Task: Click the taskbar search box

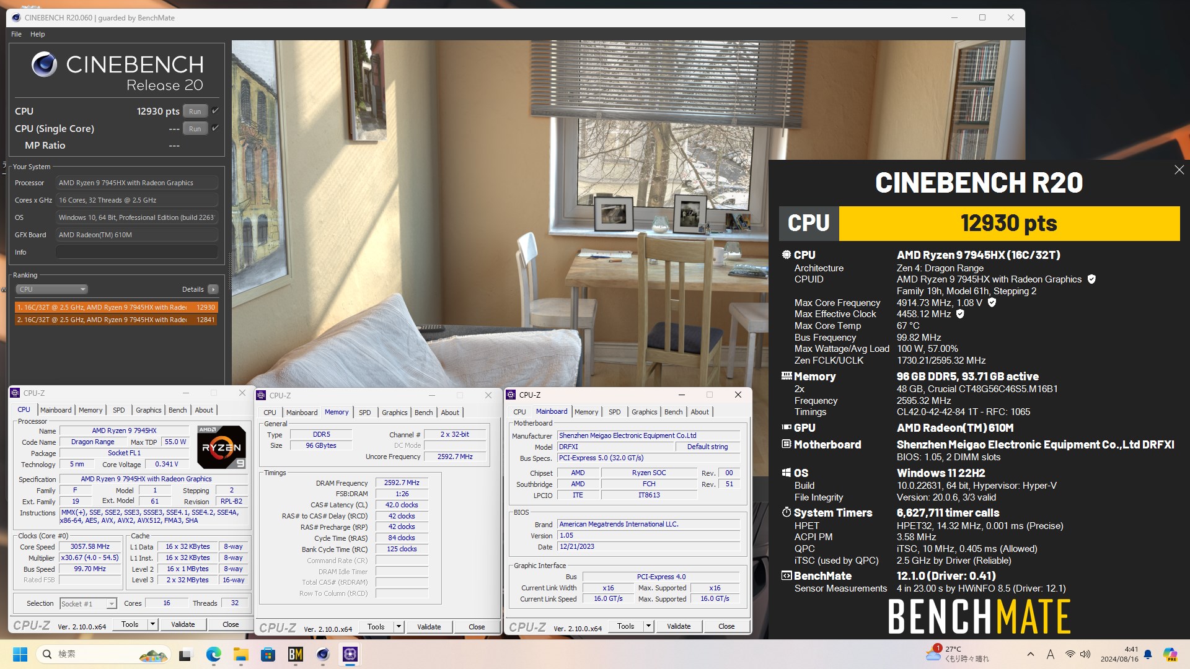Action: 103,654
